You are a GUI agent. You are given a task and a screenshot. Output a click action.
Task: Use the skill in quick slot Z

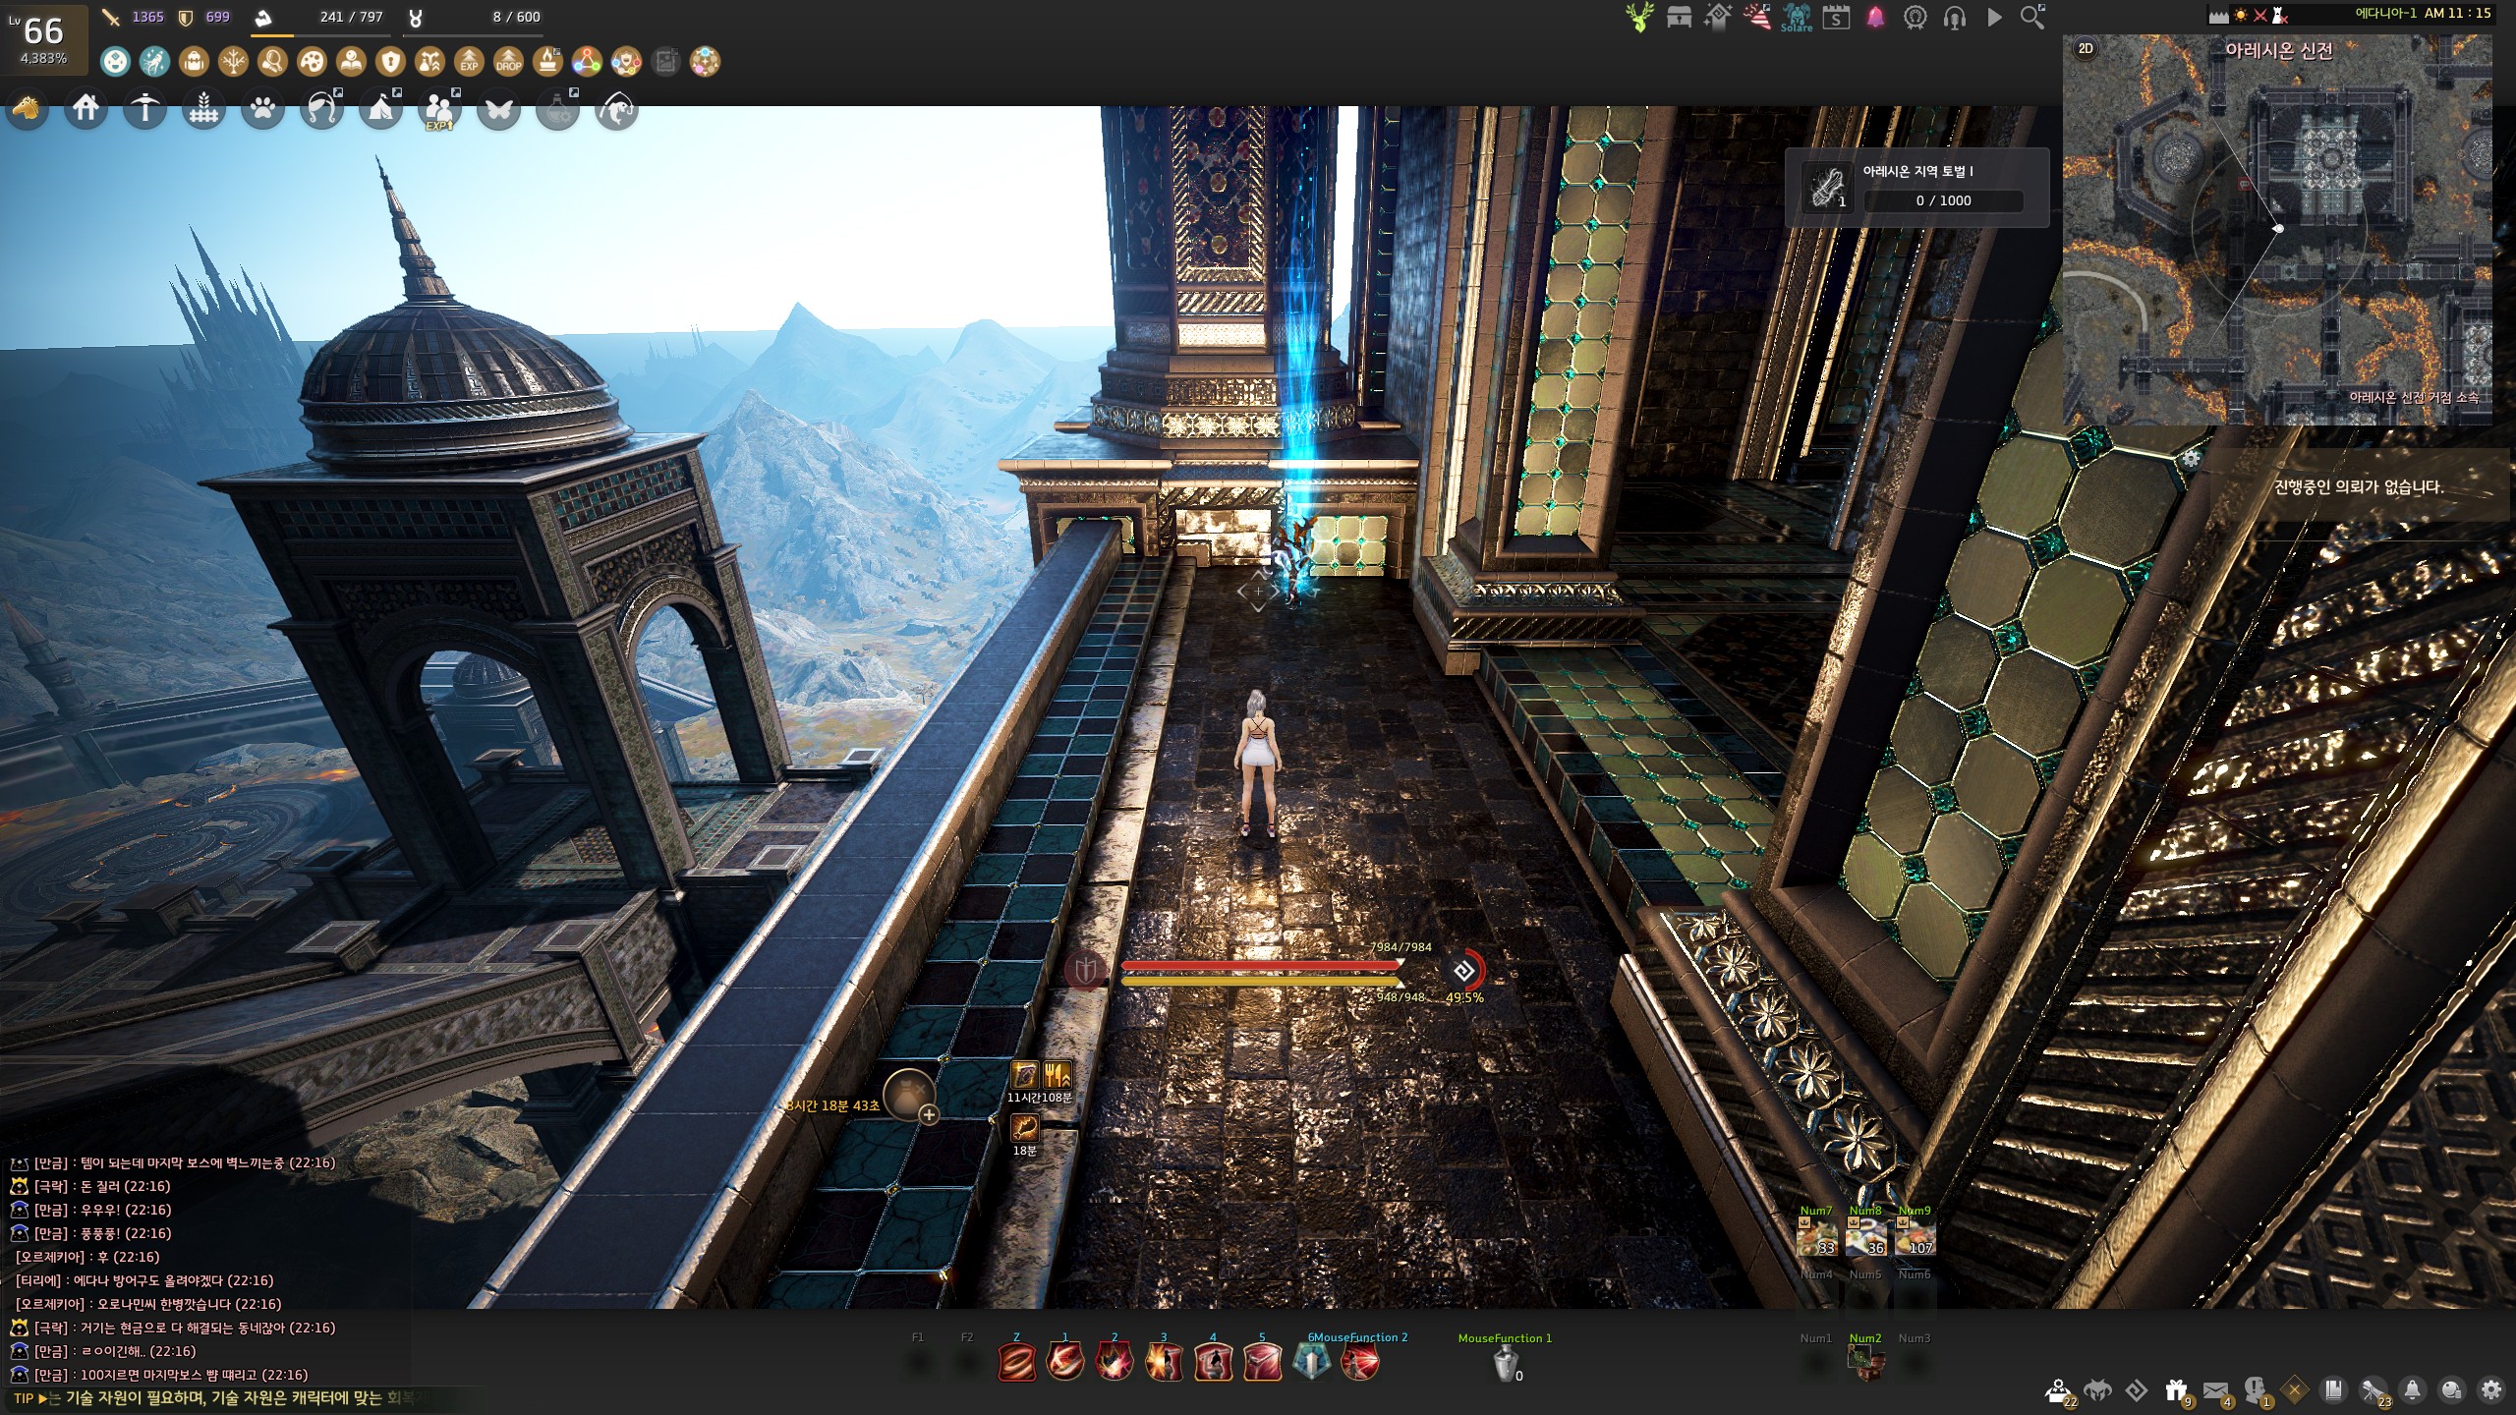click(x=1016, y=1362)
